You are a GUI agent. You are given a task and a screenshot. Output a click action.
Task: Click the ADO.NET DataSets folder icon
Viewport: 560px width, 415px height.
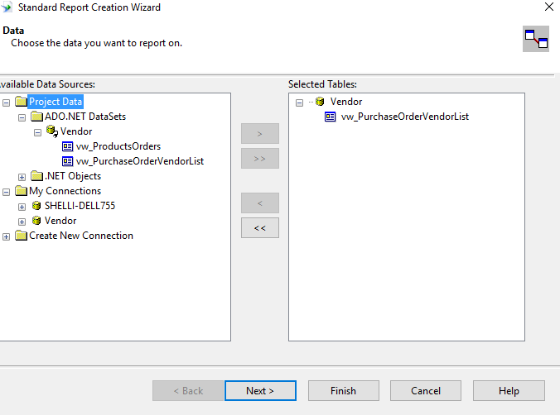pos(36,117)
